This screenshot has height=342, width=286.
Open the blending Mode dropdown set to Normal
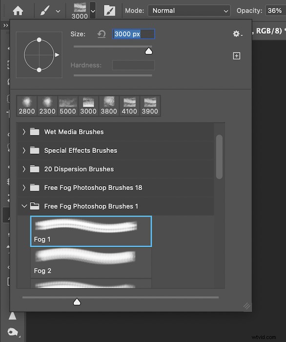coord(189,10)
